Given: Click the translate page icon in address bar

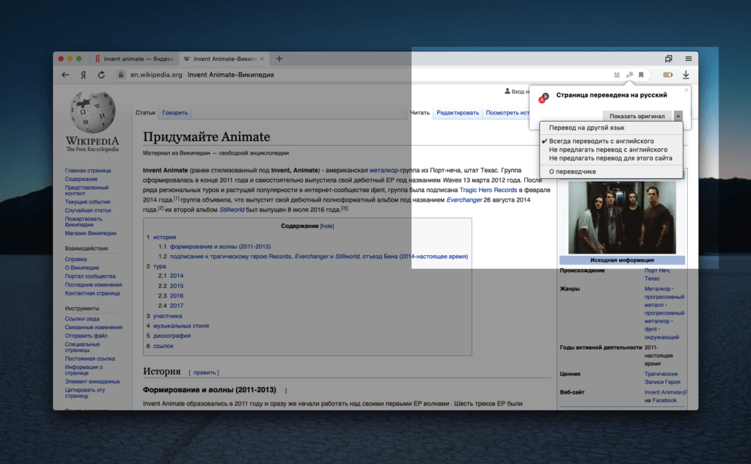Looking at the screenshot, I should coord(629,75).
